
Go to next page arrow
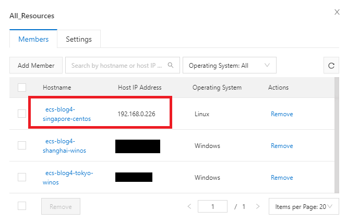[x=258, y=206]
